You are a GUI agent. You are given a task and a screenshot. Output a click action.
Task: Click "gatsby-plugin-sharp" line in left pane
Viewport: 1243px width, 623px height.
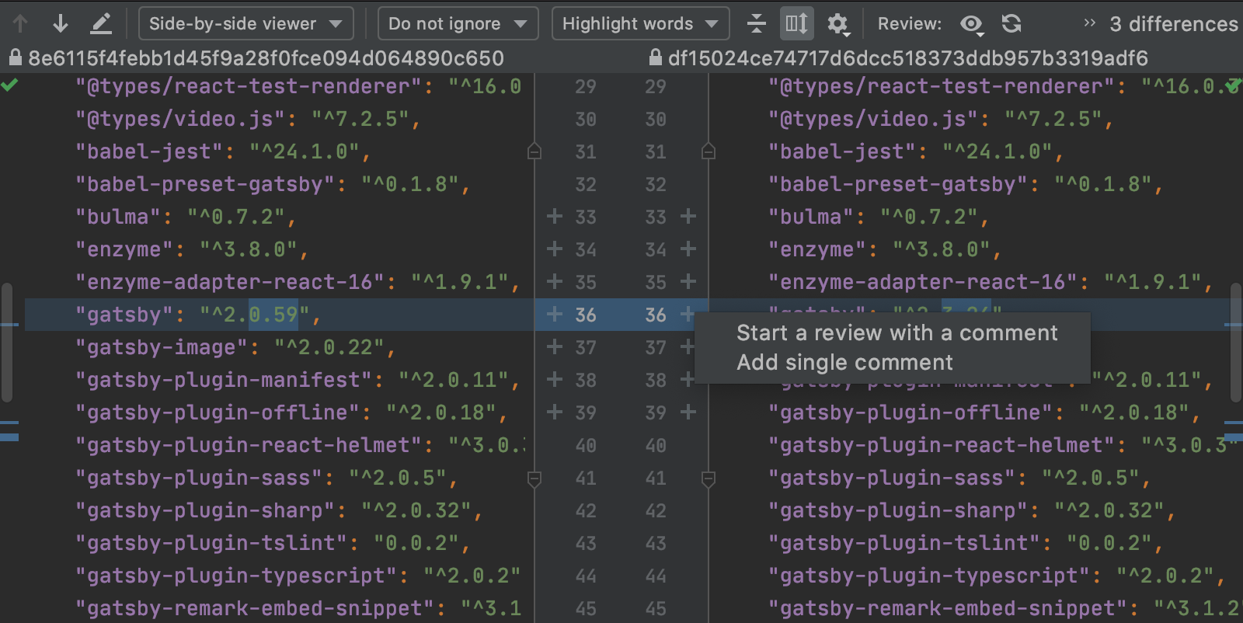tap(279, 510)
